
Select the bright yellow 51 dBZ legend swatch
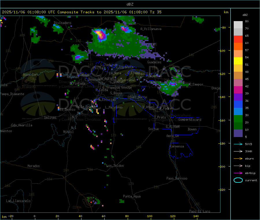coord(238,61)
